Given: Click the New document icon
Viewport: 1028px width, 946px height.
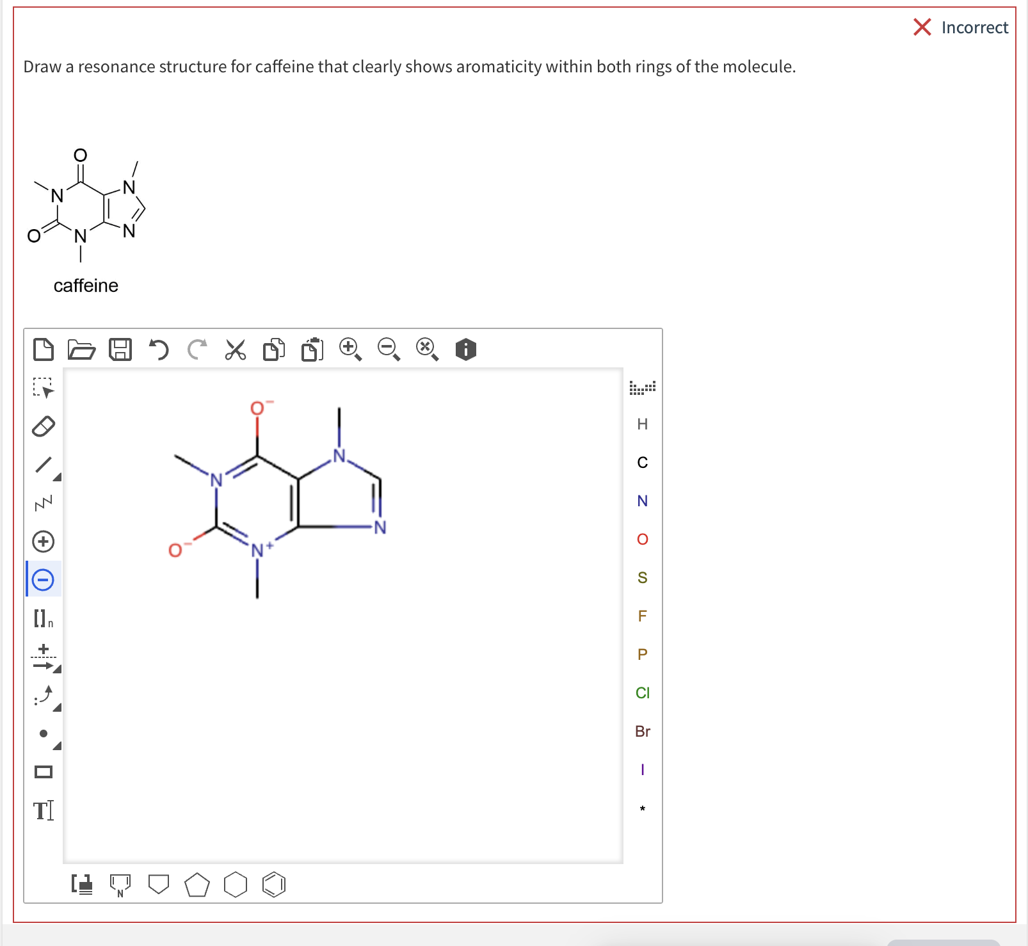Looking at the screenshot, I should 44,349.
